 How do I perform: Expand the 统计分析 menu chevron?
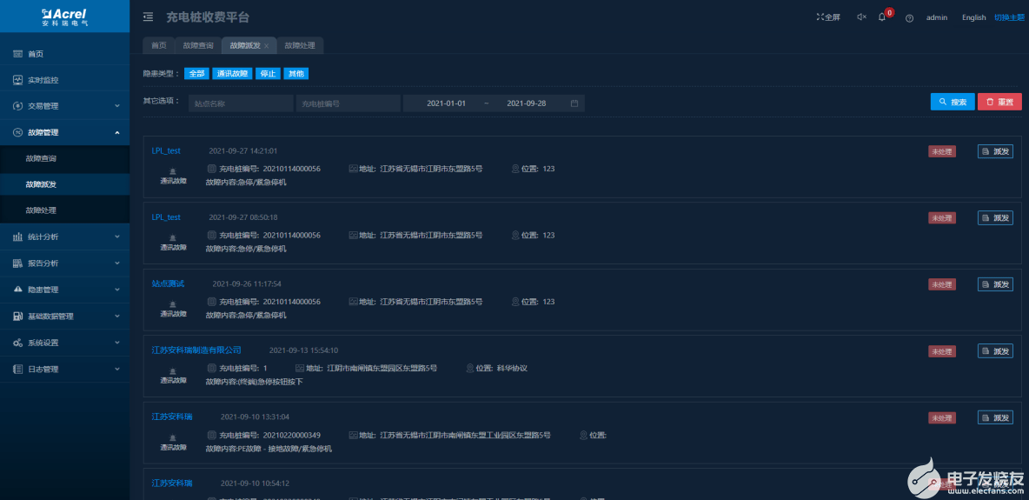point(116,237)
